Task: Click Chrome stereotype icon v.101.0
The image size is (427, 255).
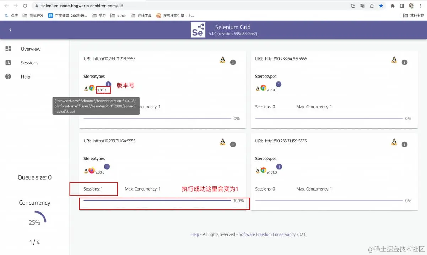Action: click(263, 170)
